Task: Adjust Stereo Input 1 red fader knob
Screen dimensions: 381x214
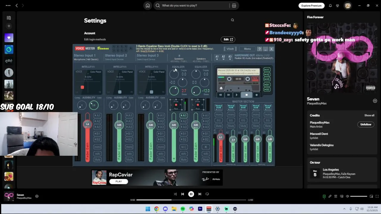Action: (x=87, y=124)
